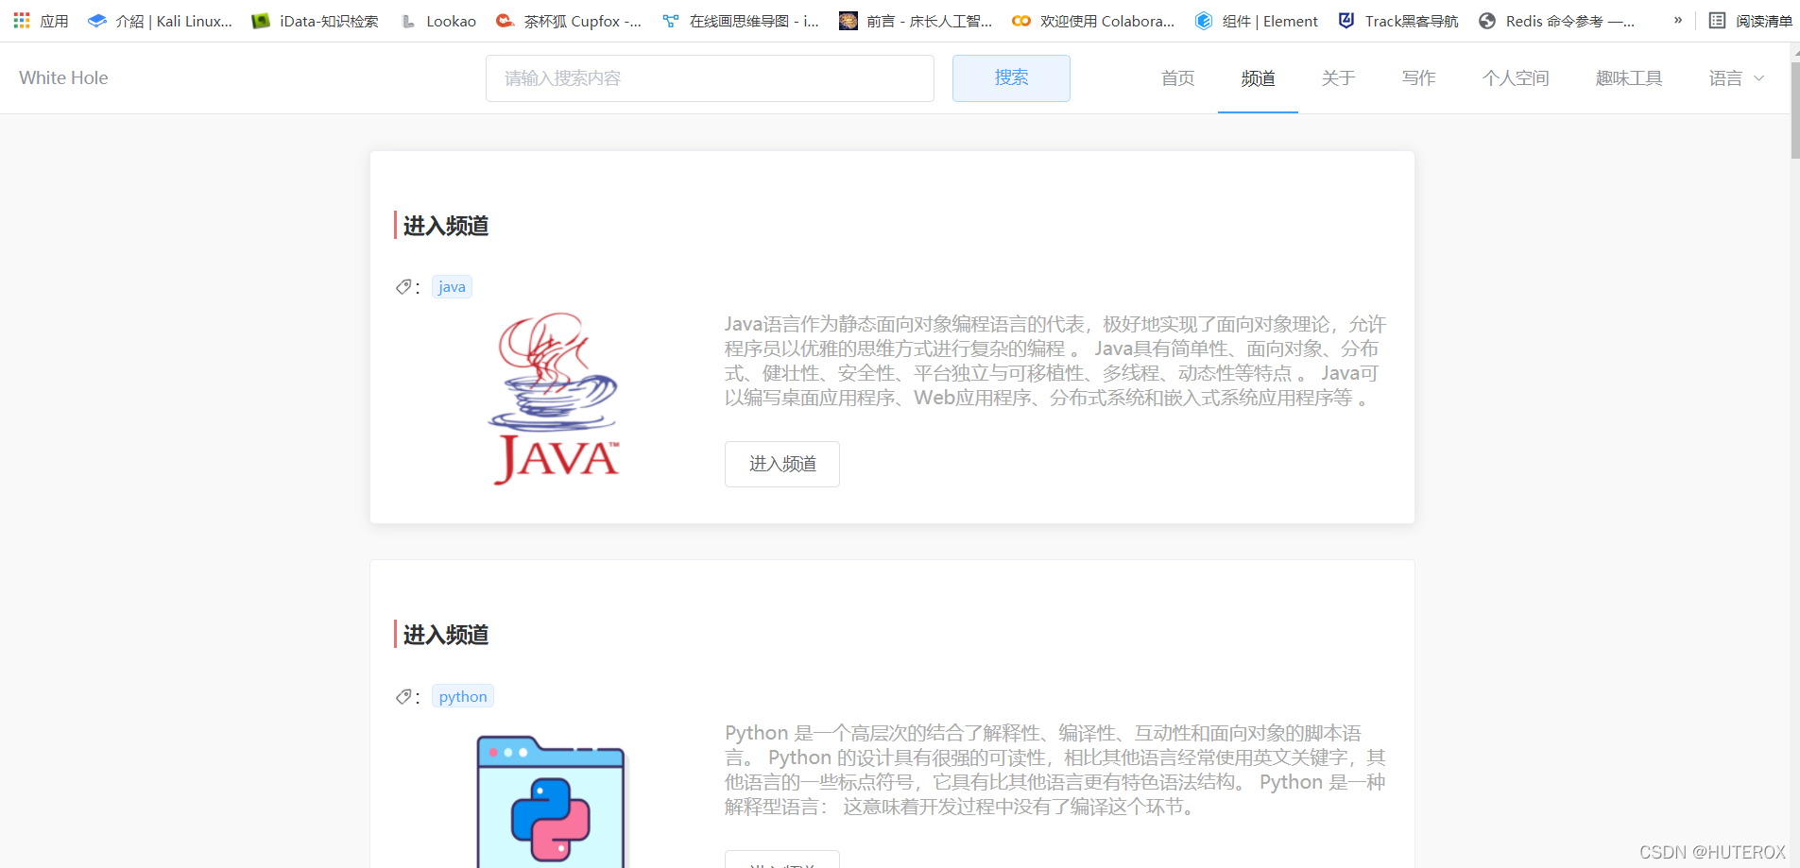Click the Python channel description text

1055,770
